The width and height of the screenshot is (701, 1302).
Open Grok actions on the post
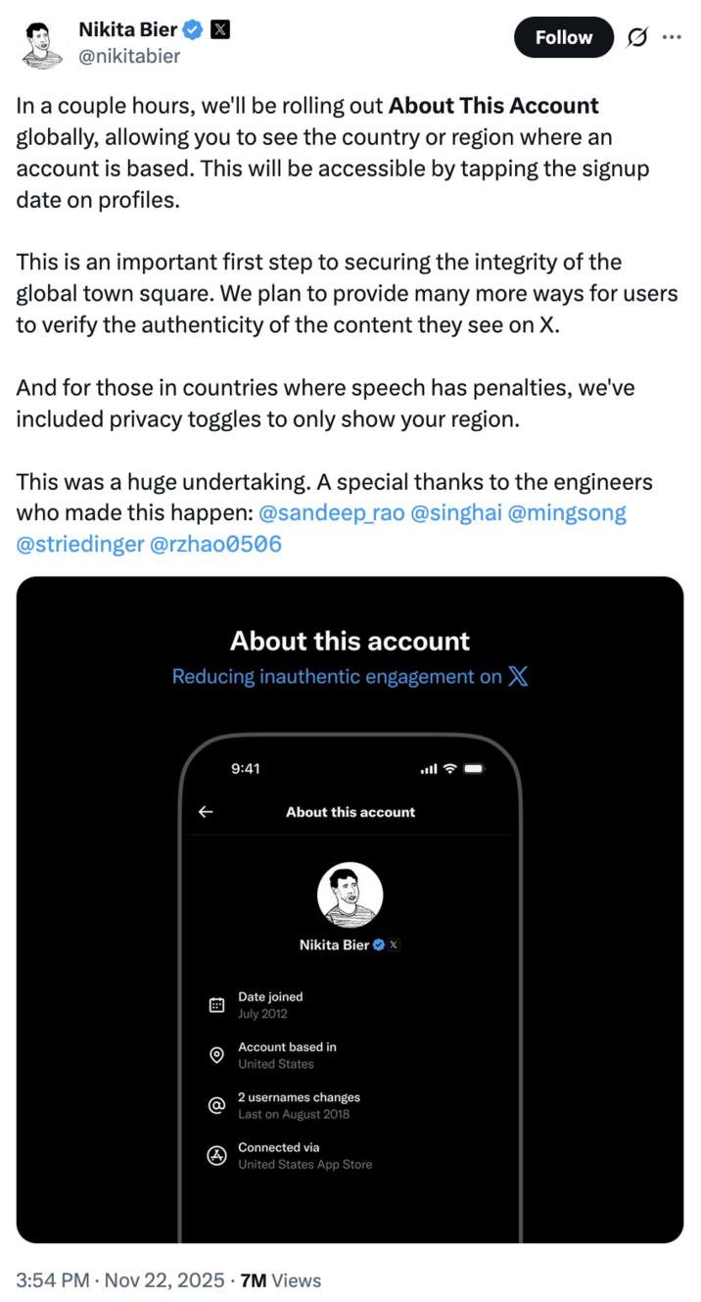(x=637, y=36)
